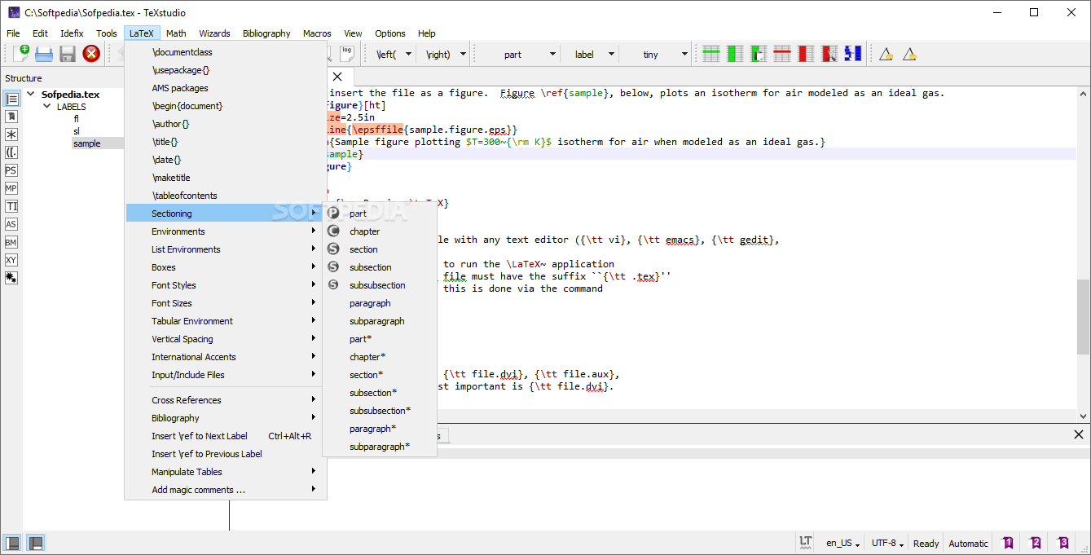View the log with the log icon
This screenshot has width=1091, height=555.
[x=346, y=54]
